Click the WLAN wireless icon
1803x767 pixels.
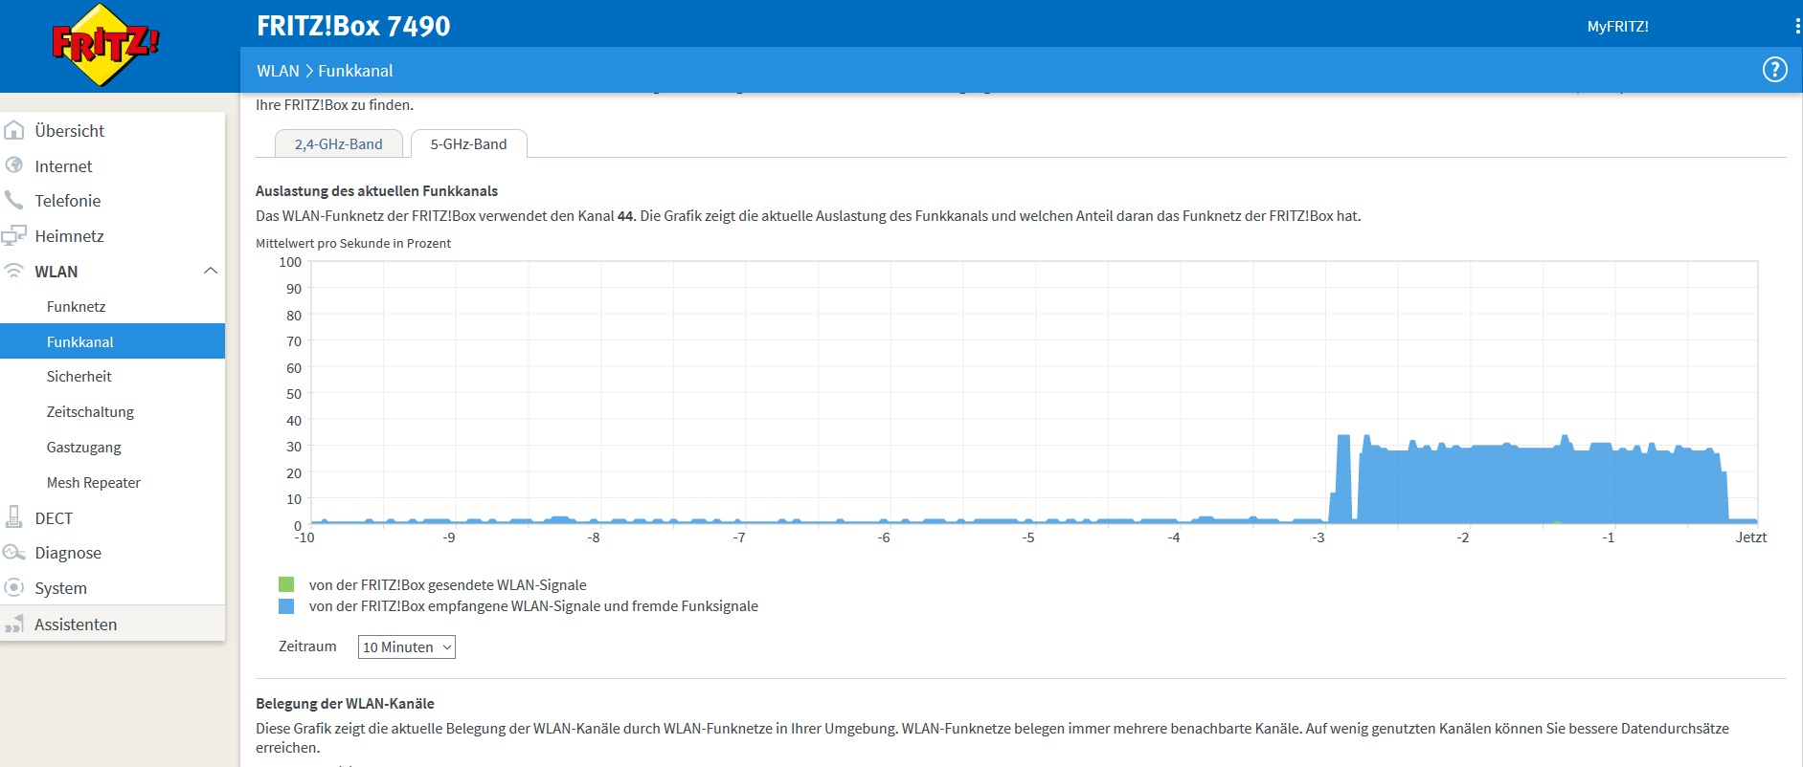[x=14, y=271]
